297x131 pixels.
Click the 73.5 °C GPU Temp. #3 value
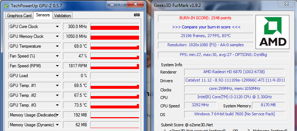click(75, 106)
